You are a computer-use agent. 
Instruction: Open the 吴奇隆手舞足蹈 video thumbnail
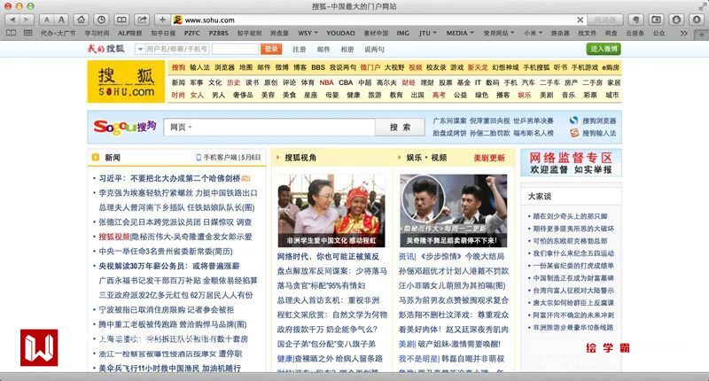click(x=454, y=211)
